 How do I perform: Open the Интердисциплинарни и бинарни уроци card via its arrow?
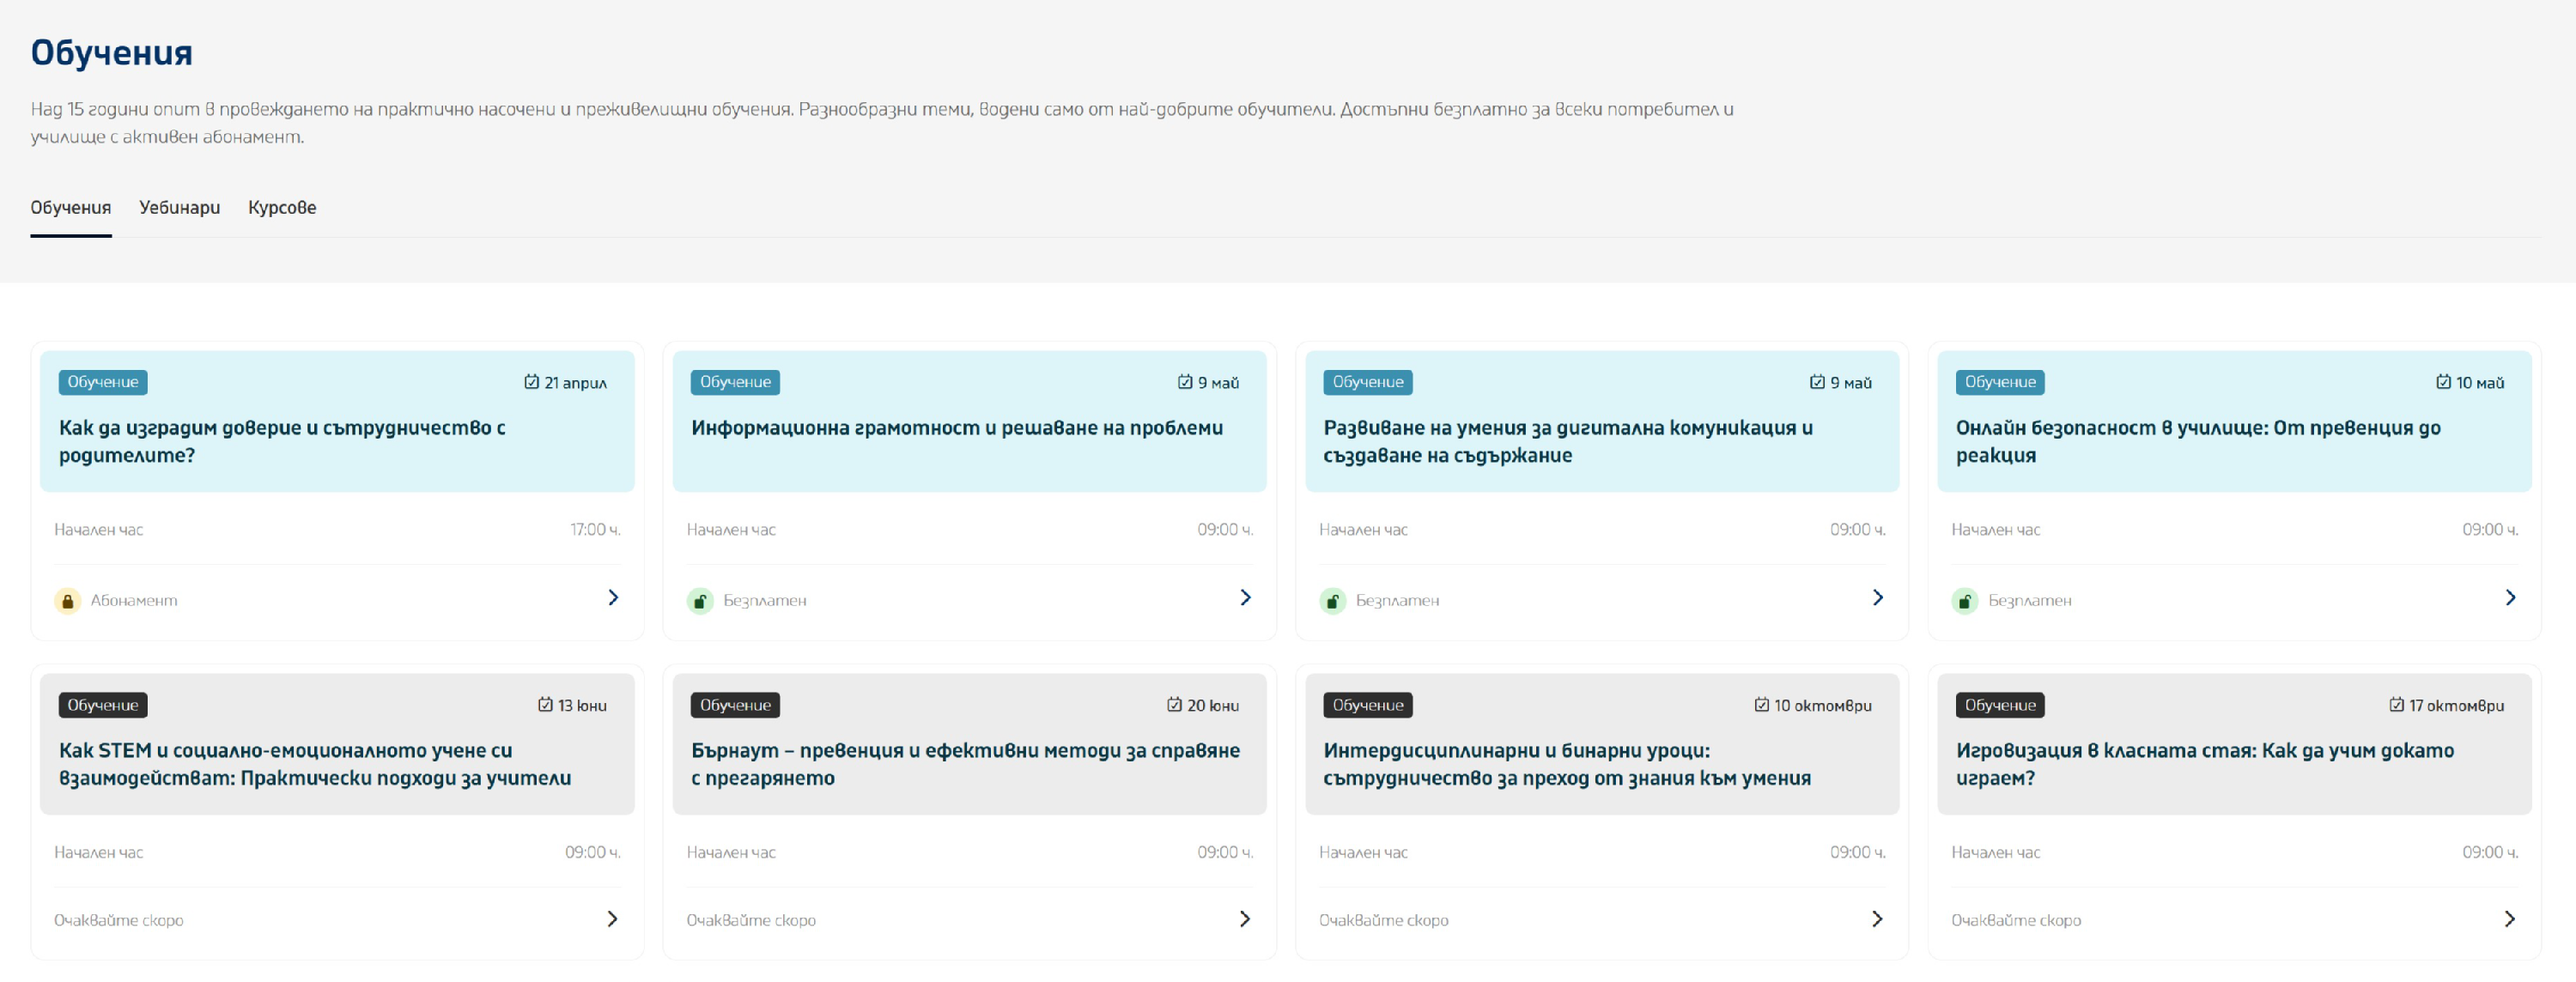coord(1877,919)
